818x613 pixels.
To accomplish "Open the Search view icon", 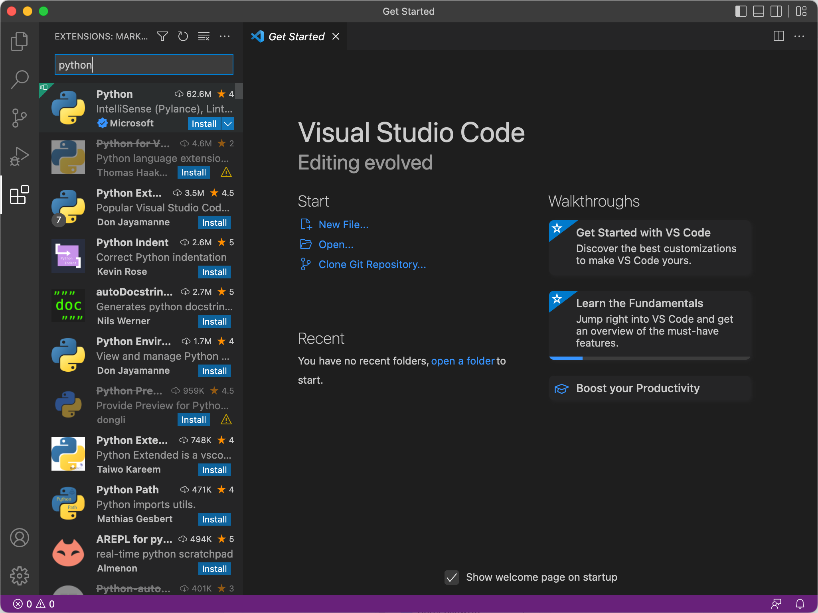I will pyautogui.click(x=19, y=79).
